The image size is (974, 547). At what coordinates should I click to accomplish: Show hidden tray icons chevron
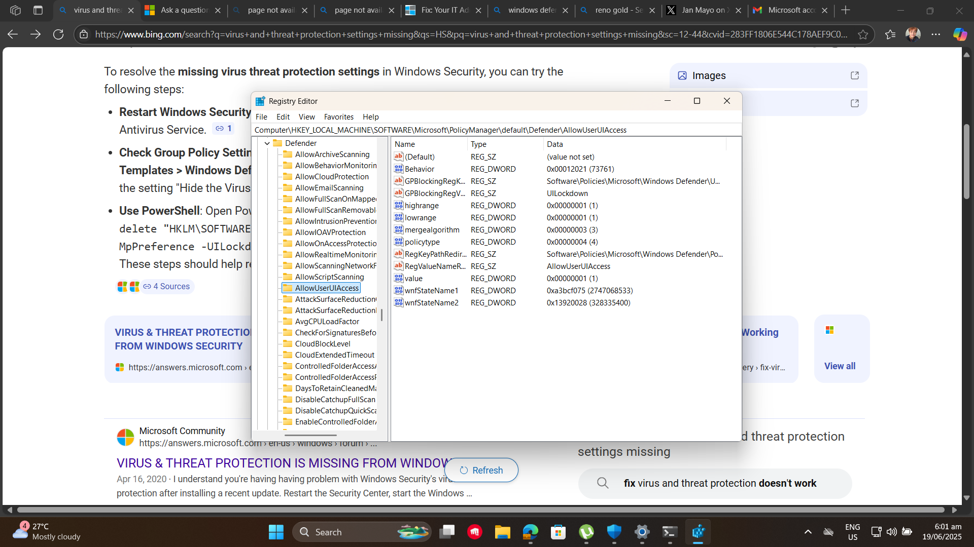click(808, 532)
